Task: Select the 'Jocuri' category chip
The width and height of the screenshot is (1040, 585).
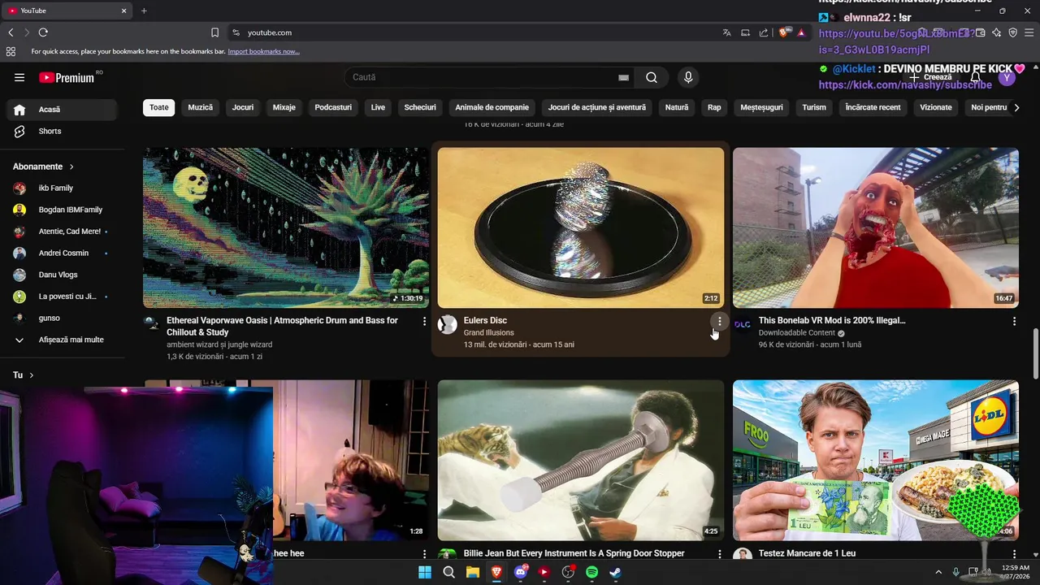Action: pos(243,107)
